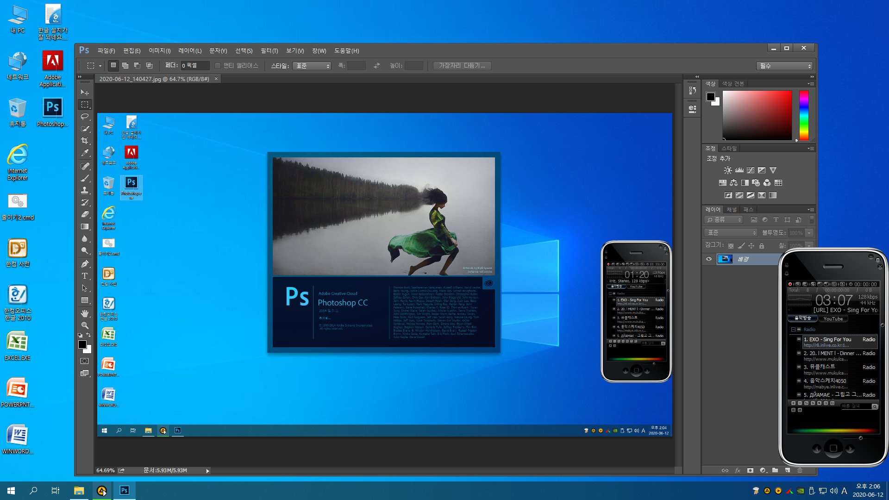Add a Curves adjustment
This screenshot has height=500, width=889.
point(751,170)
